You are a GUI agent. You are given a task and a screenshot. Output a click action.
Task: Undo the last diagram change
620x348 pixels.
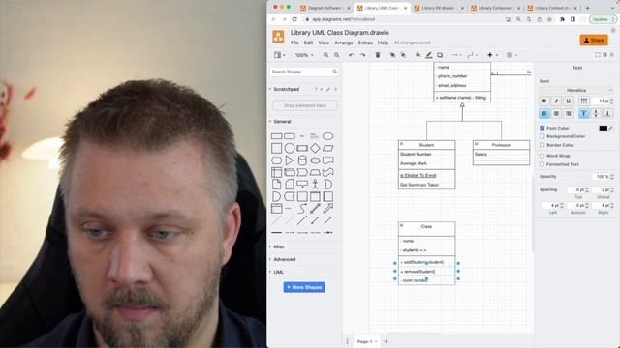(351, 55)
